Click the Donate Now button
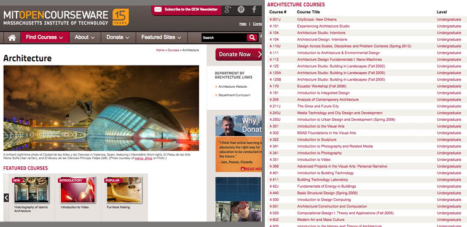This screenshot has width=467, height=227. click(x=238, y=55)
